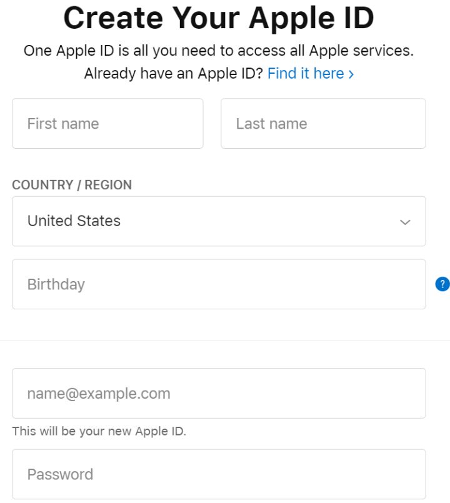Click the Find it here link
The height and width of the screenshot is (503, 450).
(x=306, y=74)
